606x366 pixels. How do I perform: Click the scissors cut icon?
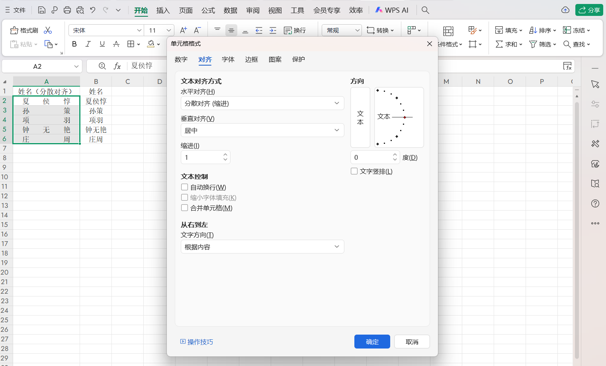(48, 30)
